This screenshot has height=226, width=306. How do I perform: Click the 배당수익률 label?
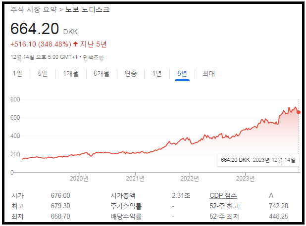(x=126, y=216)
